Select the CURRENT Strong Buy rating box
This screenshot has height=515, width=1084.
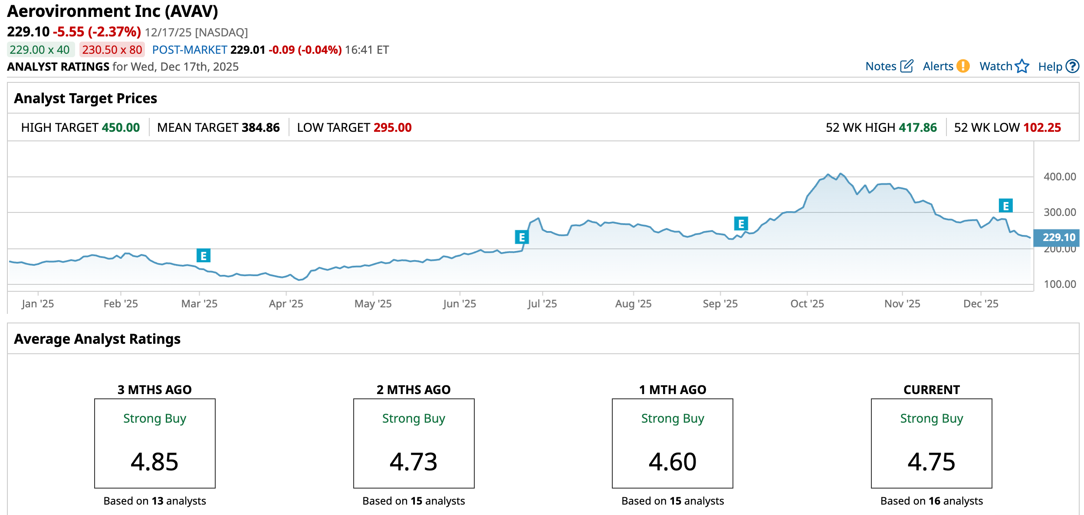931,443
